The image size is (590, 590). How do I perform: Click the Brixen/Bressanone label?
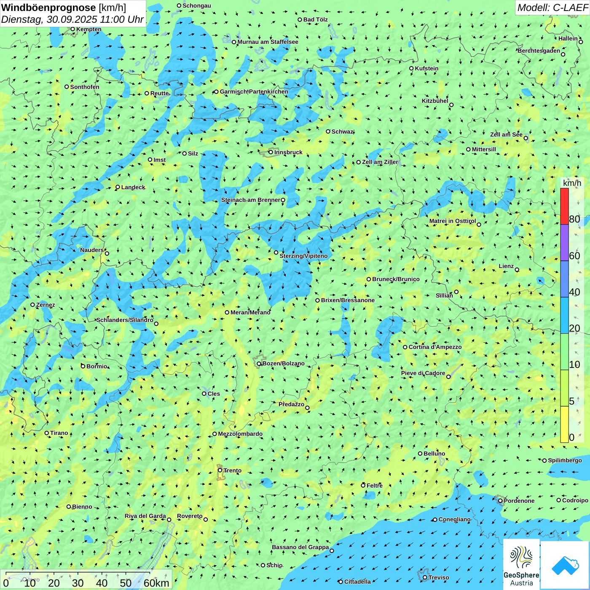348,300
